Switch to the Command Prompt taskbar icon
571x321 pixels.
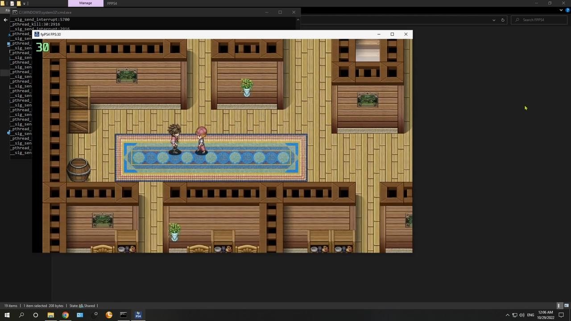(123, 315)
